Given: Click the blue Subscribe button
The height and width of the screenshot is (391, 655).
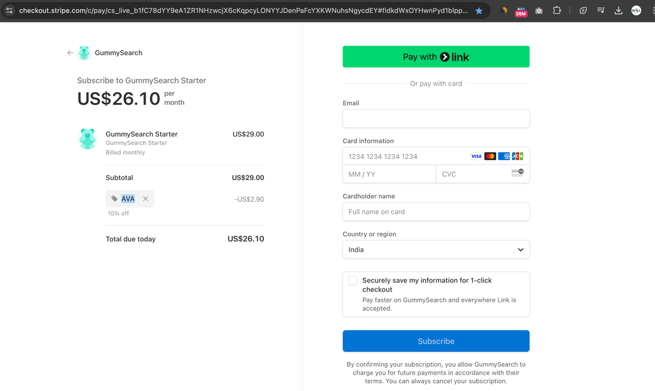Looking at the screenshot, I should [x=436, y=341].
